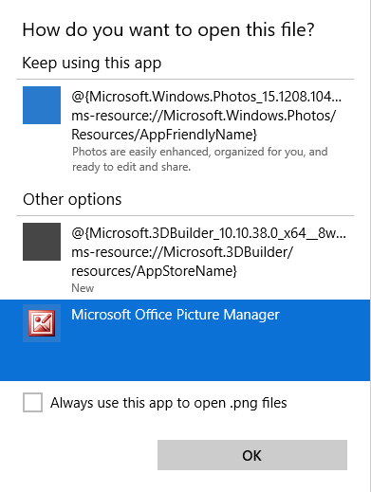Tick the Always use this app checkbox

(x=32, y=402)
